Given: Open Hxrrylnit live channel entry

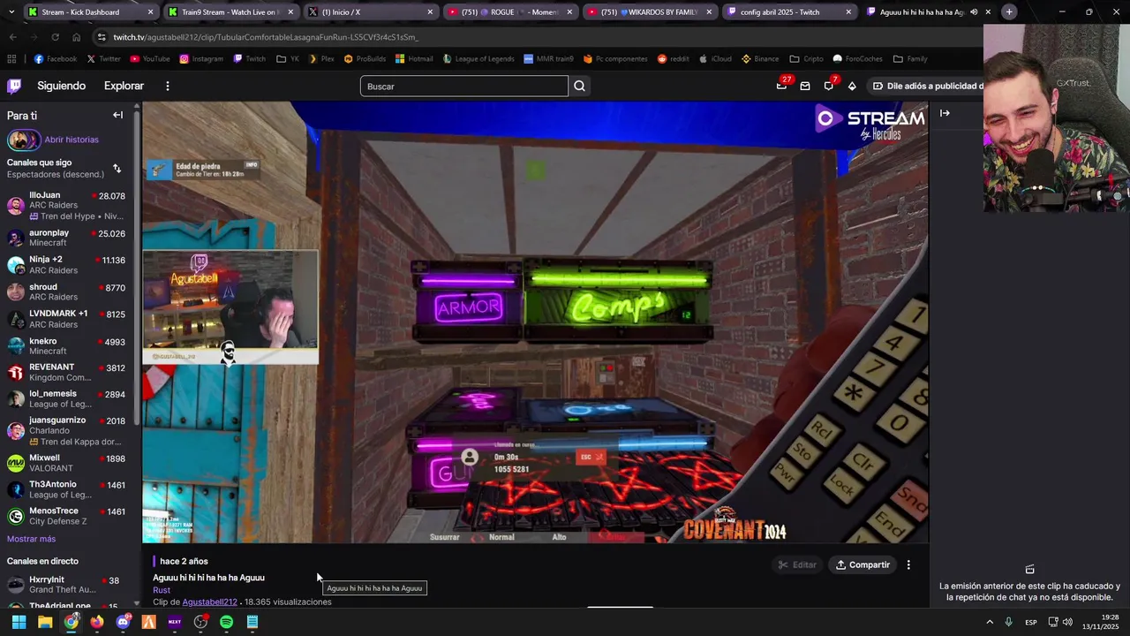Looking at the screenshot, I should [67, 585].
